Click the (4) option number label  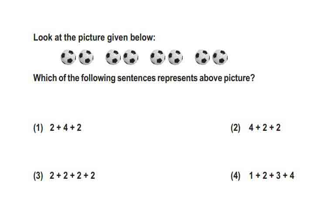[x=235, y=176]
